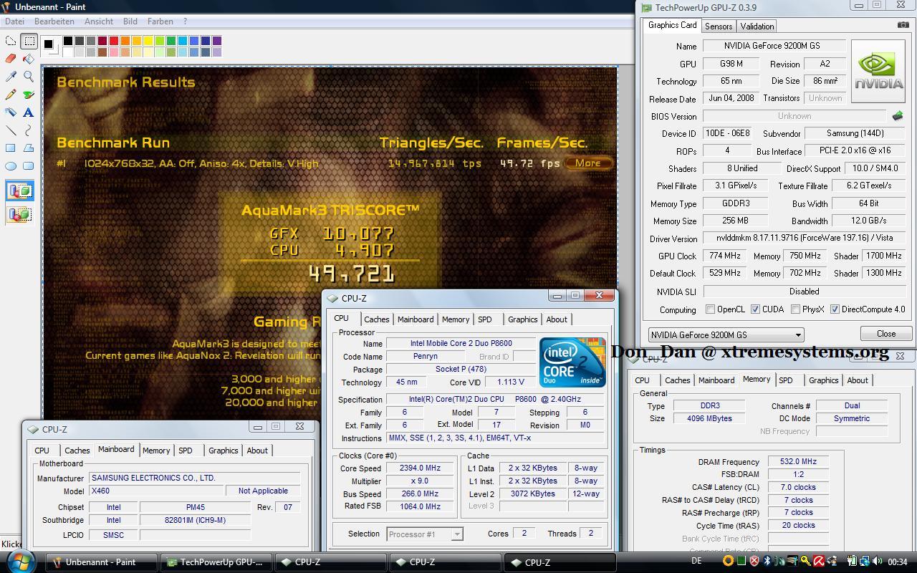
Task: Open the Bearbeiten menu in Paint
Action: tap(54, 21)
